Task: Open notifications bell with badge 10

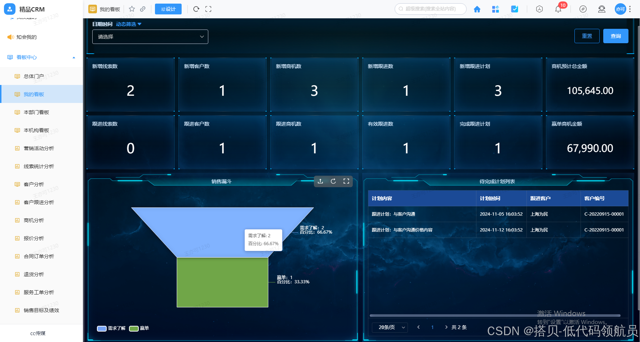Action: click(558, 9)
